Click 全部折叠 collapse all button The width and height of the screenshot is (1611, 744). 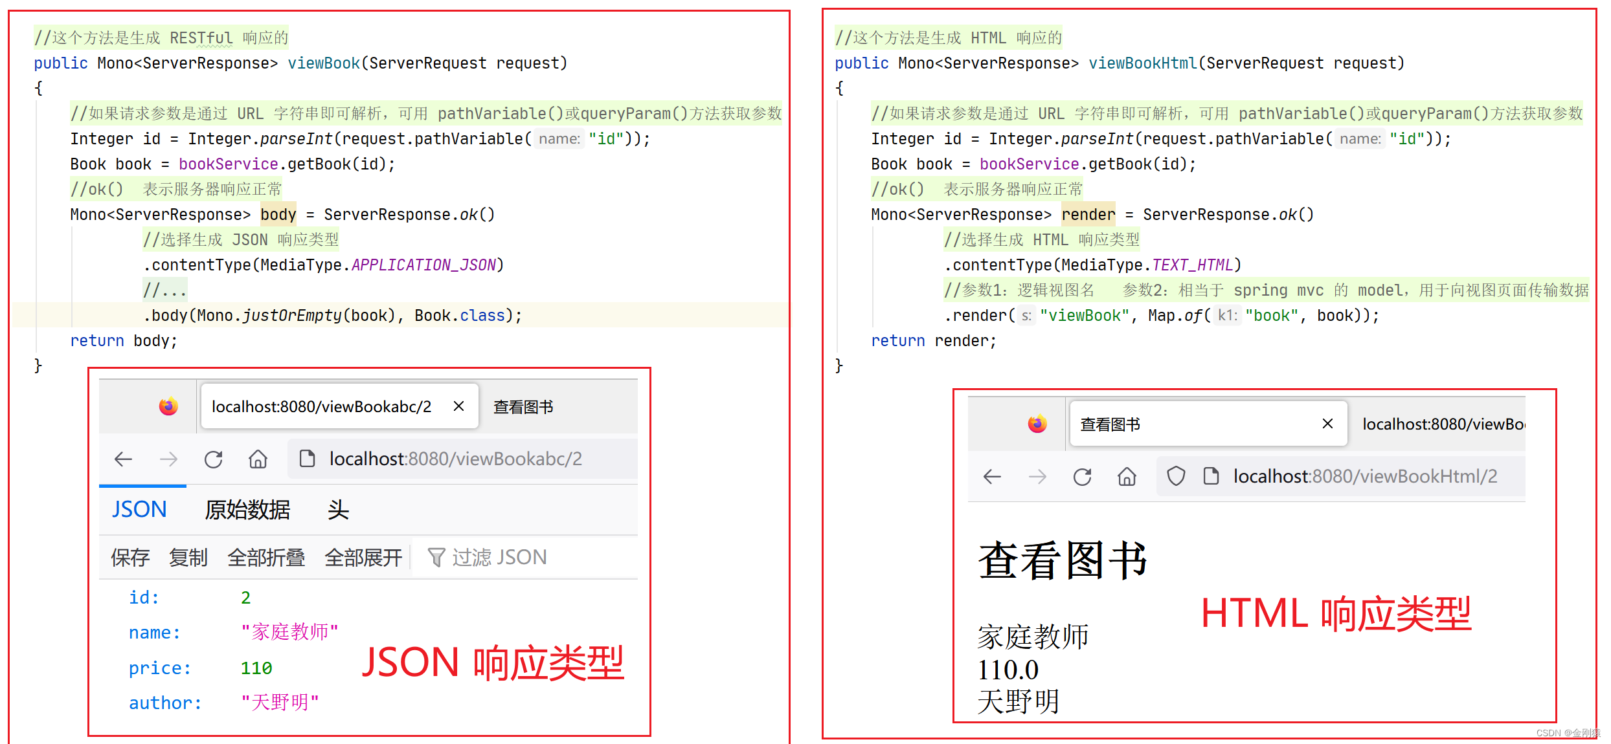(x=266, y=557)
